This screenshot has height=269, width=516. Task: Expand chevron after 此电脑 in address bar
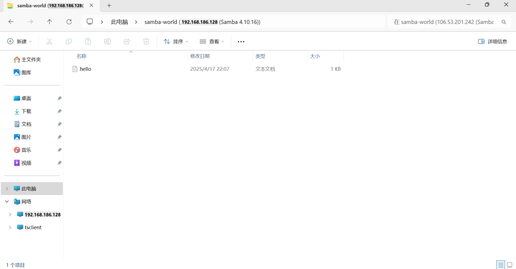tap(136, 22)
